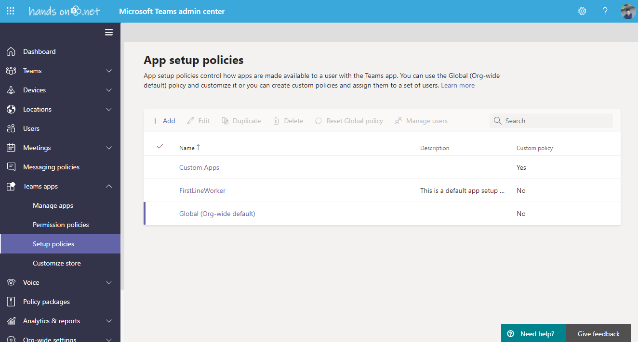
Task: Click the Duplicate policy icon
Action: point(225,121)
